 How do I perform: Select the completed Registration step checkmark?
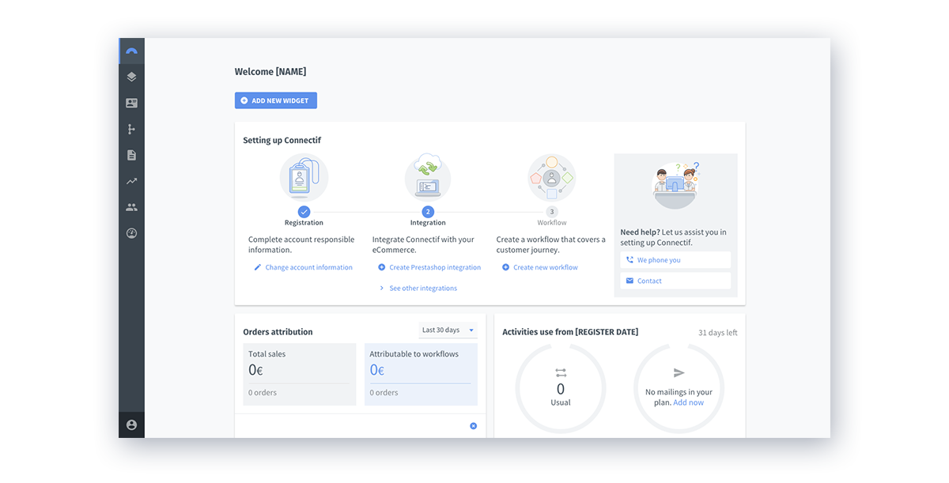pos(304,212)
